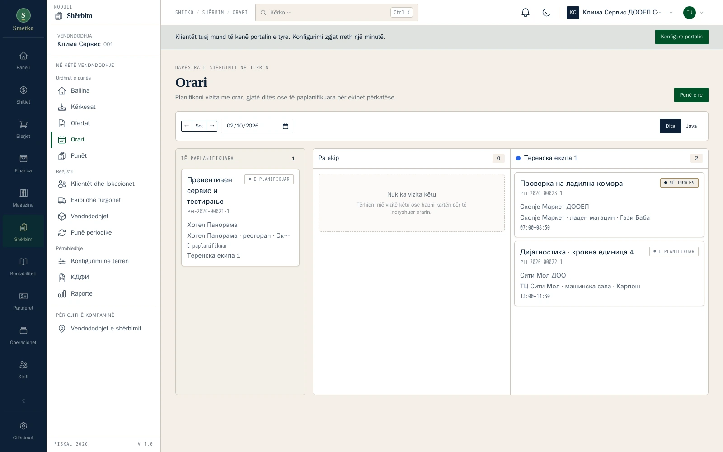Image resolution: width=723 pixels, height=452 pixels.
Task: Create new job with Punë e re
Action: point(691,95)
